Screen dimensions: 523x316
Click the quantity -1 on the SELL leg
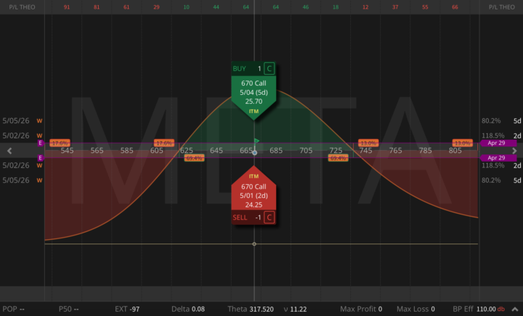coord(258,217)
